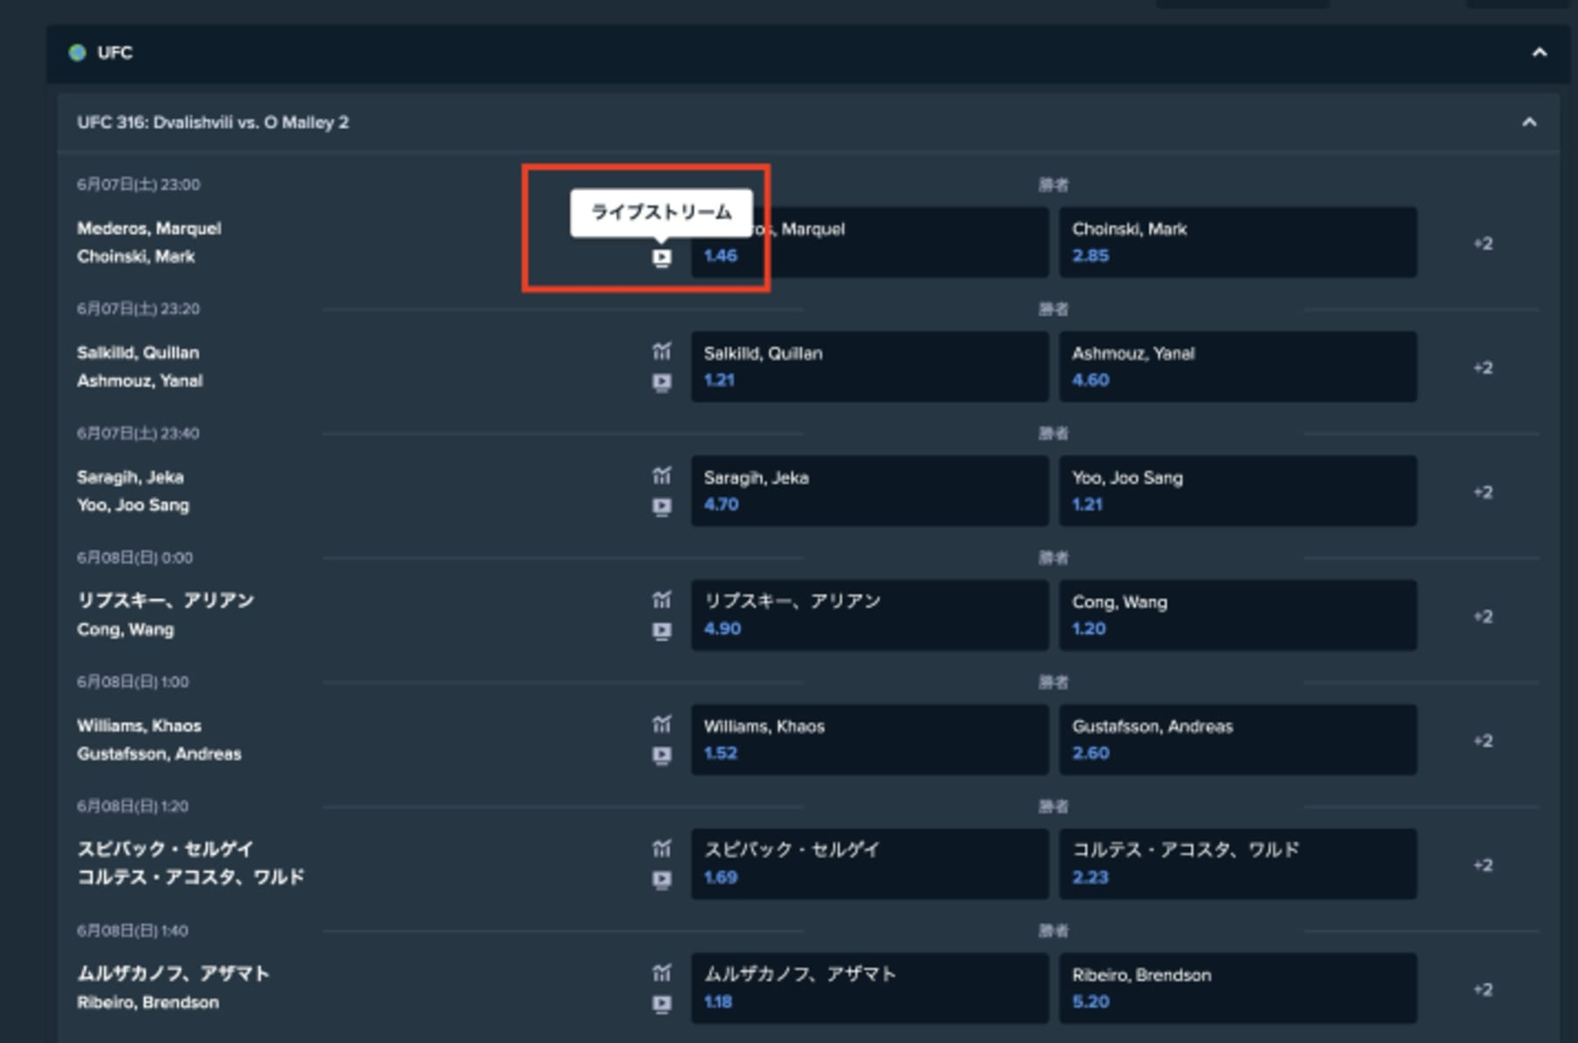Open Mederos, Marquel vs Choinski, Mark match
Screen dimensions: 1578x1043
tap(149, 243)
